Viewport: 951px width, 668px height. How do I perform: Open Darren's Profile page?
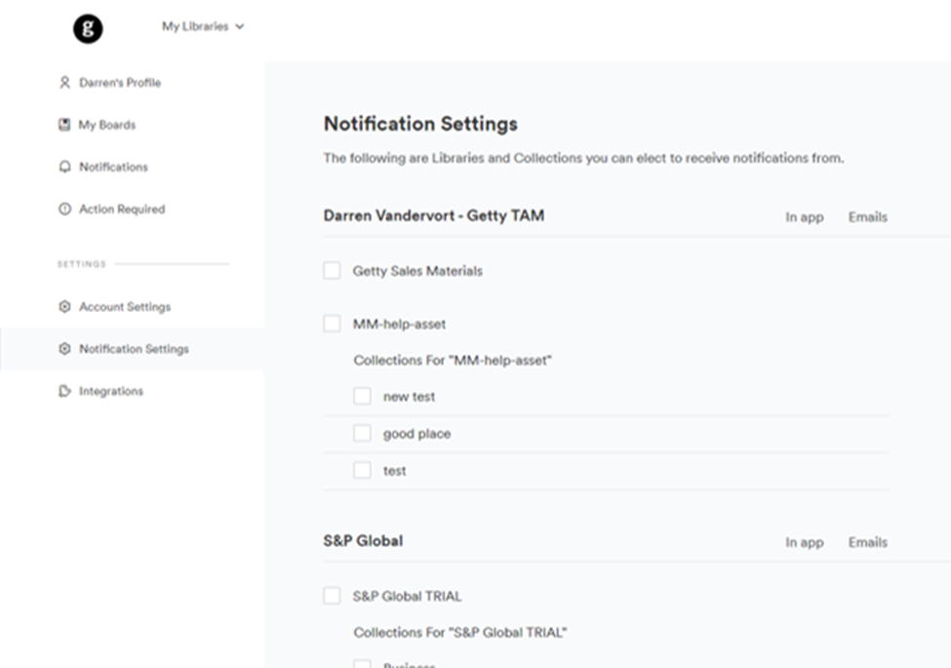[120, 83]
